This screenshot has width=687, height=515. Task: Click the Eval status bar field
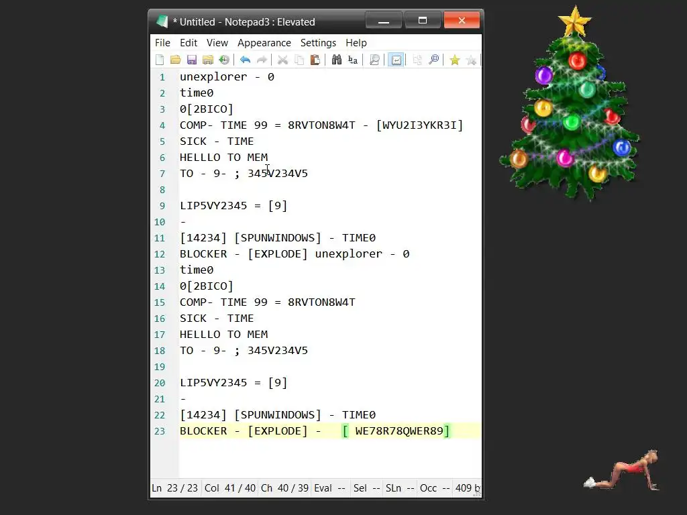(x=330, y=488)
